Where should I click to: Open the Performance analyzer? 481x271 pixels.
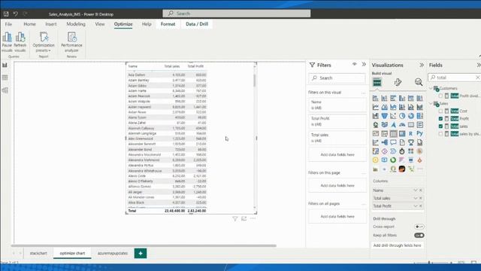[x=71, y=41]
